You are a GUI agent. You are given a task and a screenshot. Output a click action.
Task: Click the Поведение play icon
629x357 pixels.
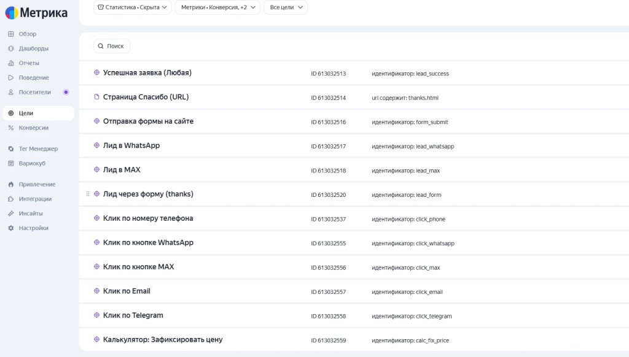click(11, 78)
